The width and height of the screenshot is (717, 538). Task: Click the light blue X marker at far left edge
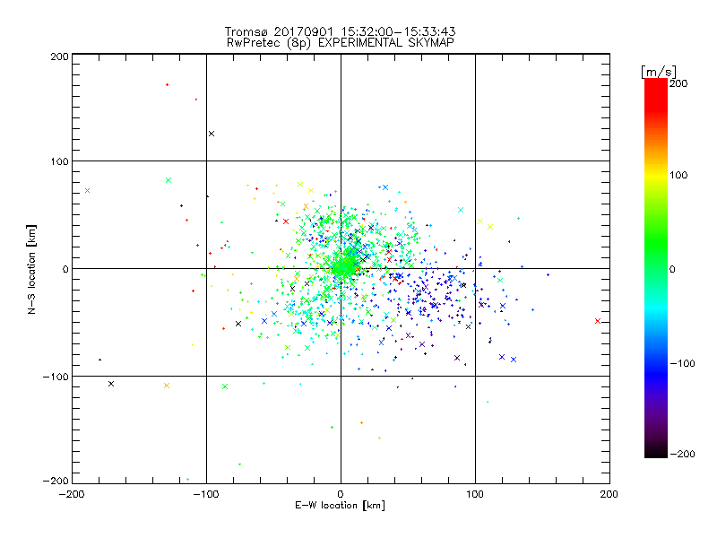[87, 191]
